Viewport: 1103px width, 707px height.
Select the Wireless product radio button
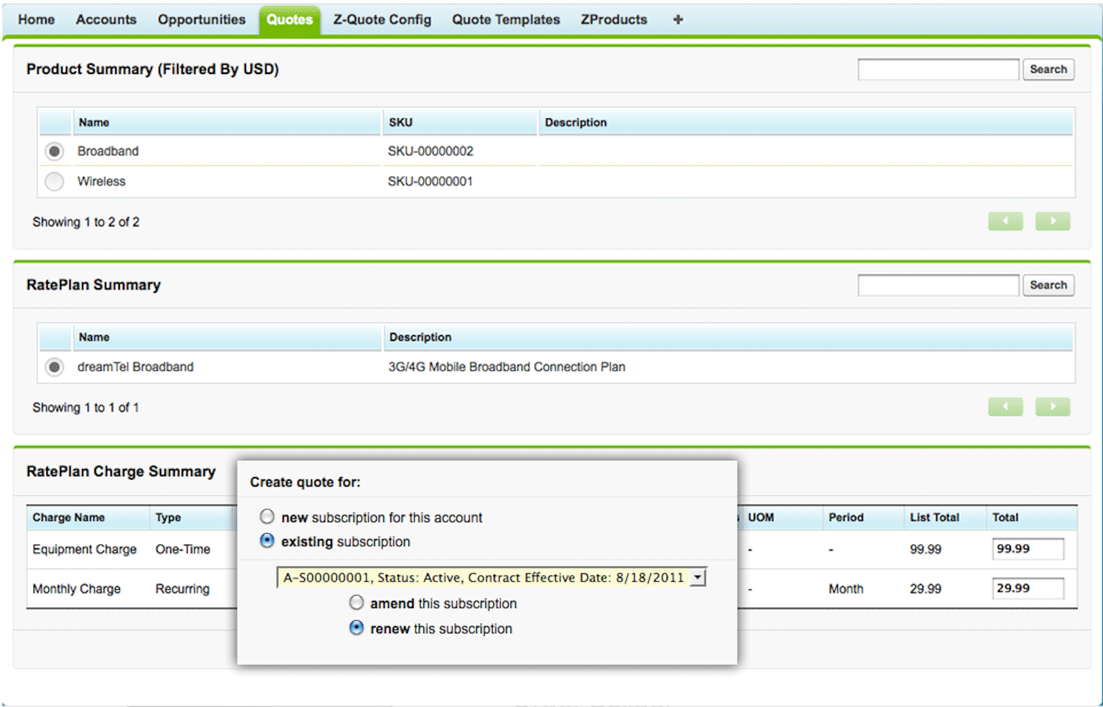tap(54, 181)
